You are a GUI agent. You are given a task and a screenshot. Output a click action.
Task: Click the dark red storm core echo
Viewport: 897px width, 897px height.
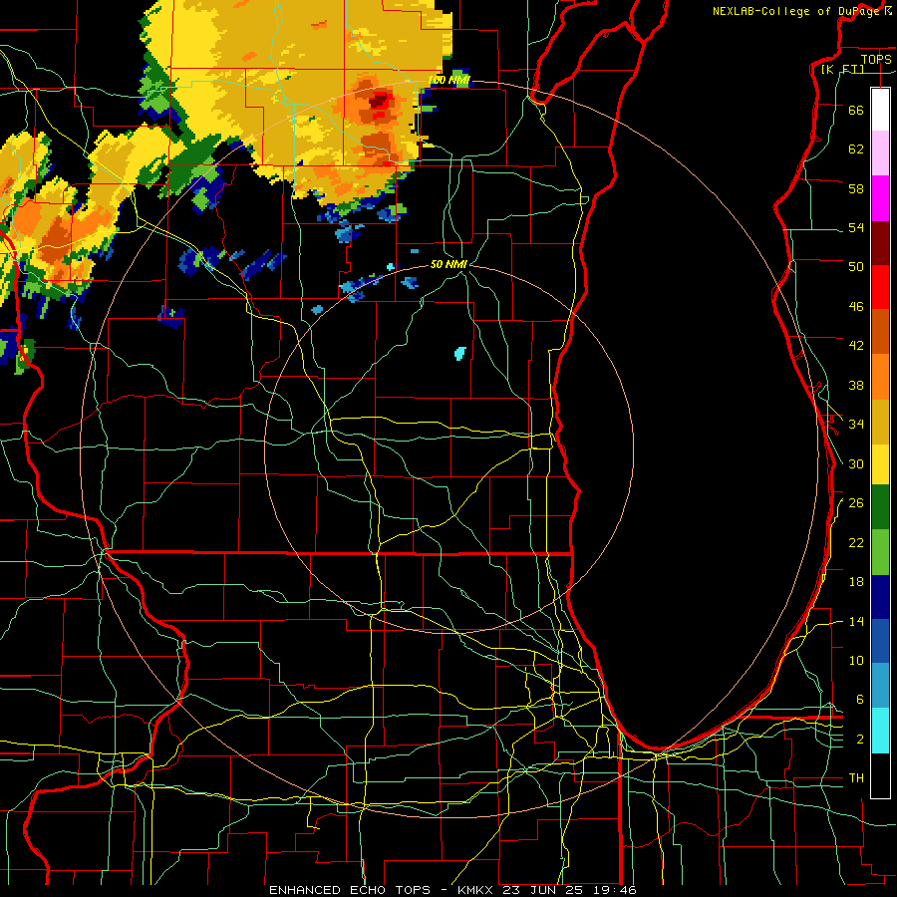click(x=380, y=102)
